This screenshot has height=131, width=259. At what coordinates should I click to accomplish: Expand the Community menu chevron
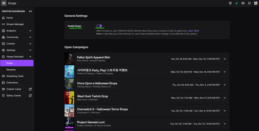(x=30, y=37)
